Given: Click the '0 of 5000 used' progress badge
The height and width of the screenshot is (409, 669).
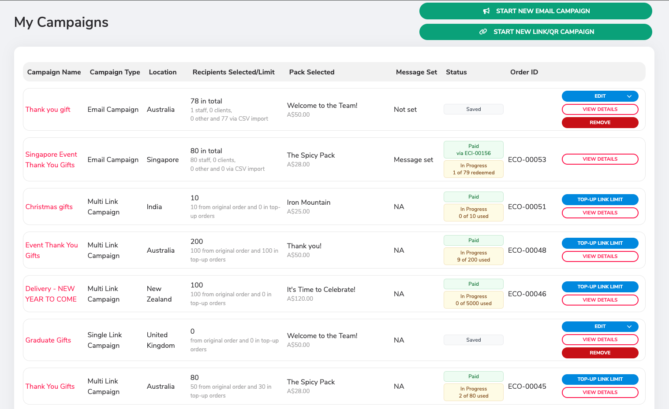Looking at the screenshot, I should tap(474, 300).
